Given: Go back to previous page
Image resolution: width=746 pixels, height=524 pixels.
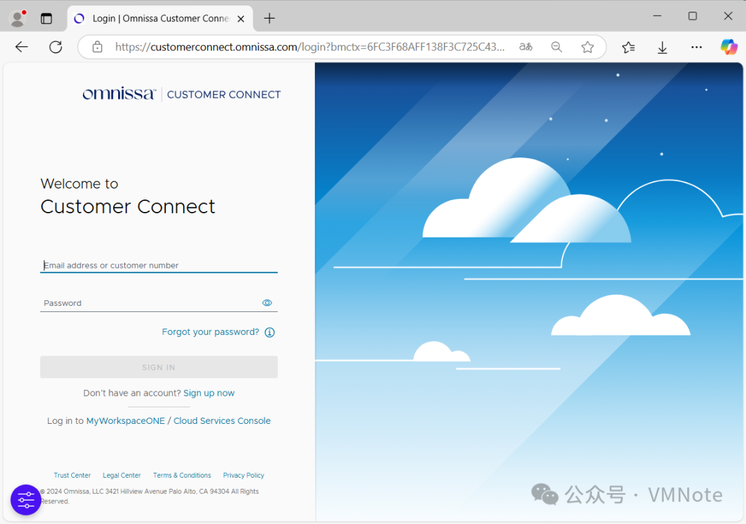Looking at the screenshot, I should 21,46.
